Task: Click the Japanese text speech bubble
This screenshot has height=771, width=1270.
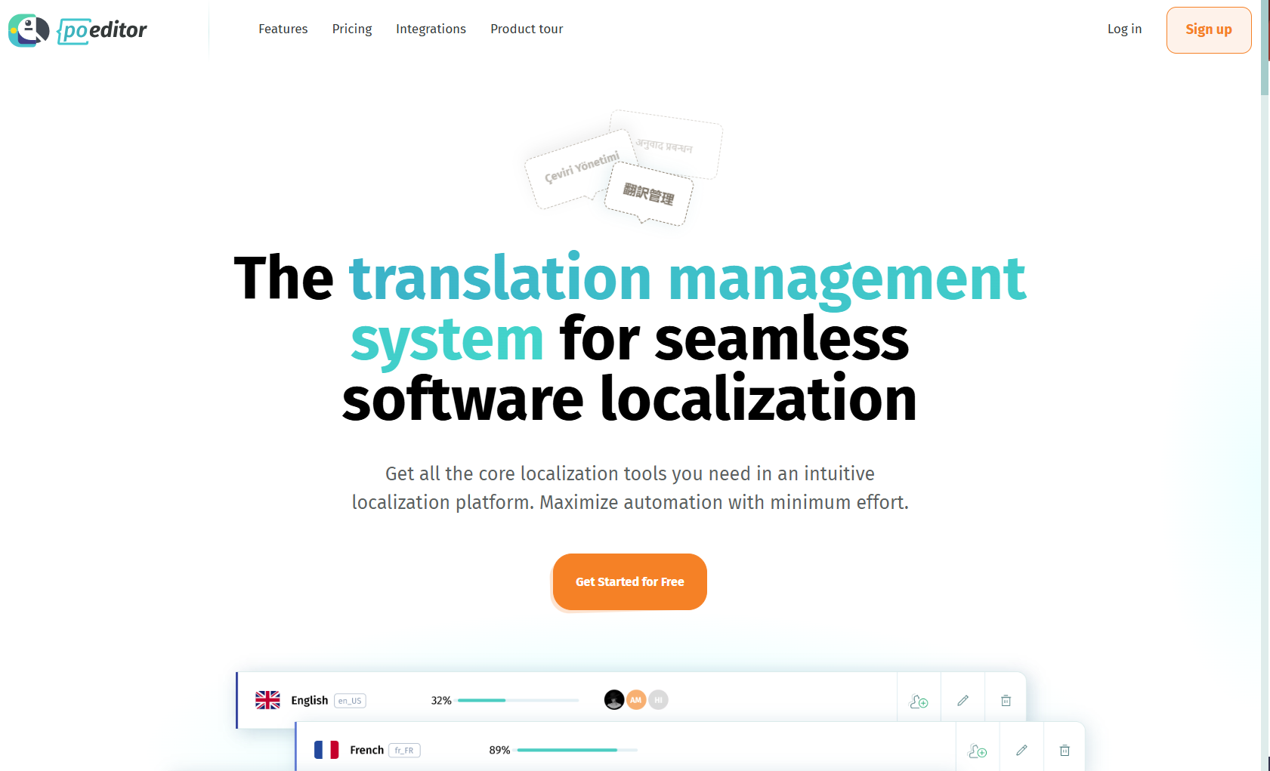Action: coord(649,194)
